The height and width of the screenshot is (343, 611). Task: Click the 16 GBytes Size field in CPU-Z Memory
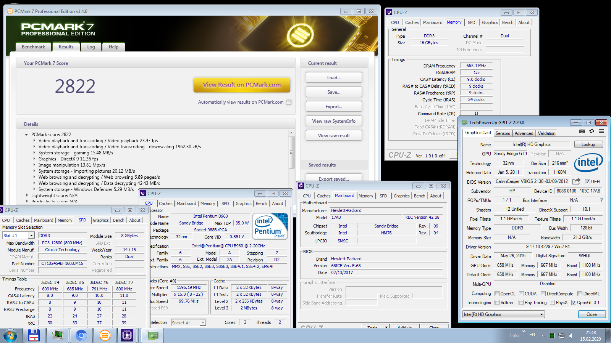click(x=429, y=43)
